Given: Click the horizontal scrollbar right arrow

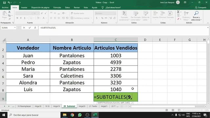Looking at the screenshot, I should coord(206,106).
